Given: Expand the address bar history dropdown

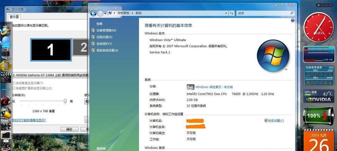Looking at the screenshot, I should click(226, 13).
